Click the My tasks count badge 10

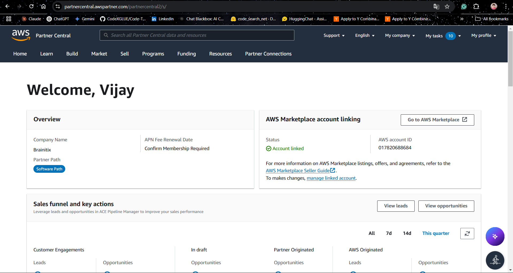[450, 36]
